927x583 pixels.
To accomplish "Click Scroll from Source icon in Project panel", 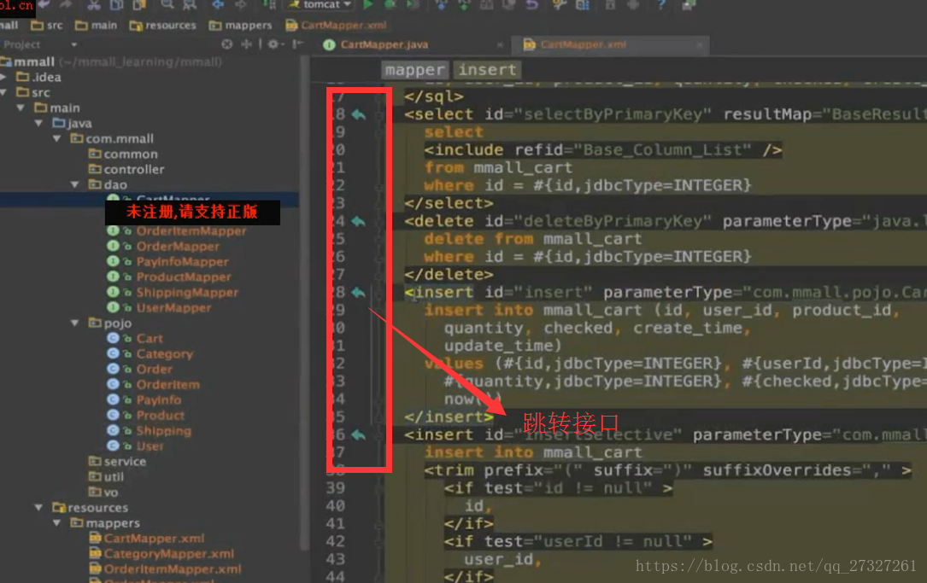I will tap(227, 44).
